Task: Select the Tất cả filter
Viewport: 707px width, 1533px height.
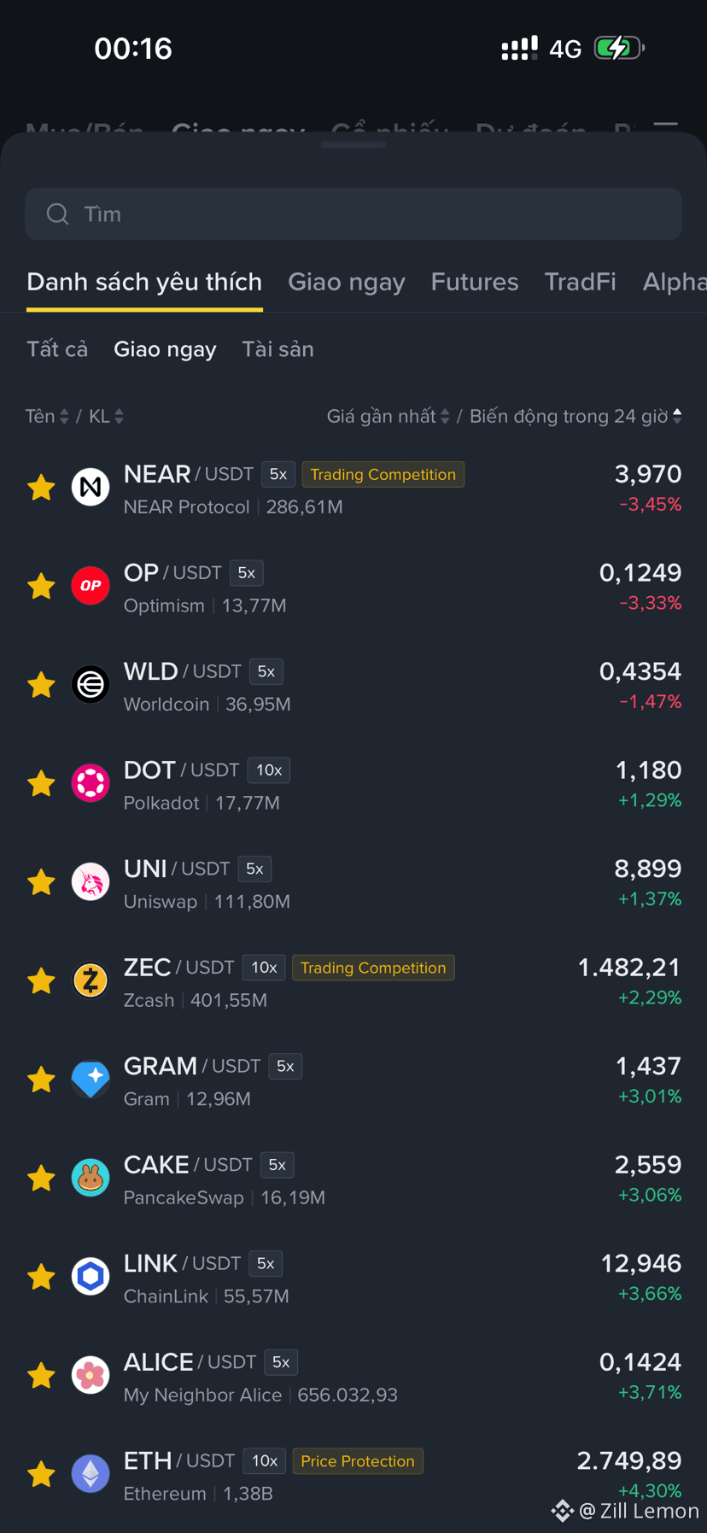Action: tap(57, 349)
